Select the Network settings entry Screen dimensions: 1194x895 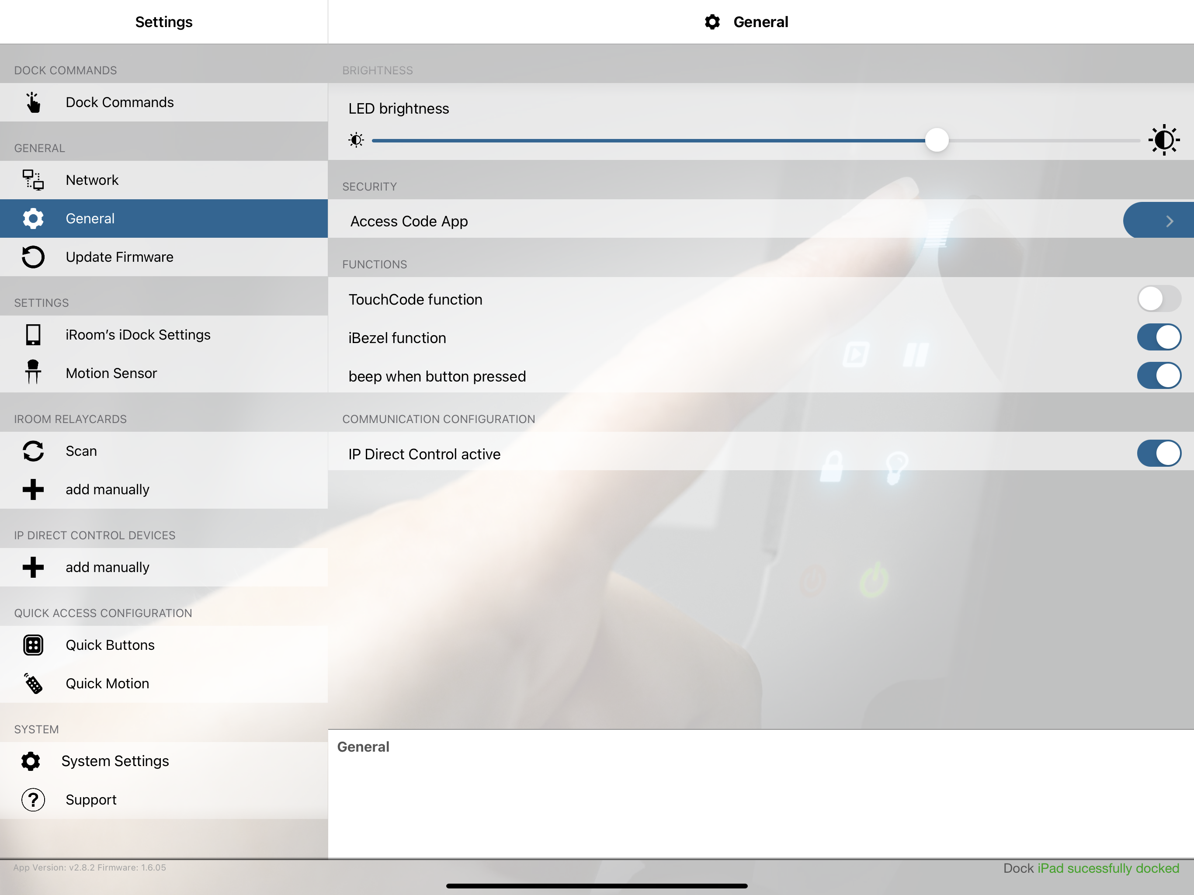coord(164,180)
